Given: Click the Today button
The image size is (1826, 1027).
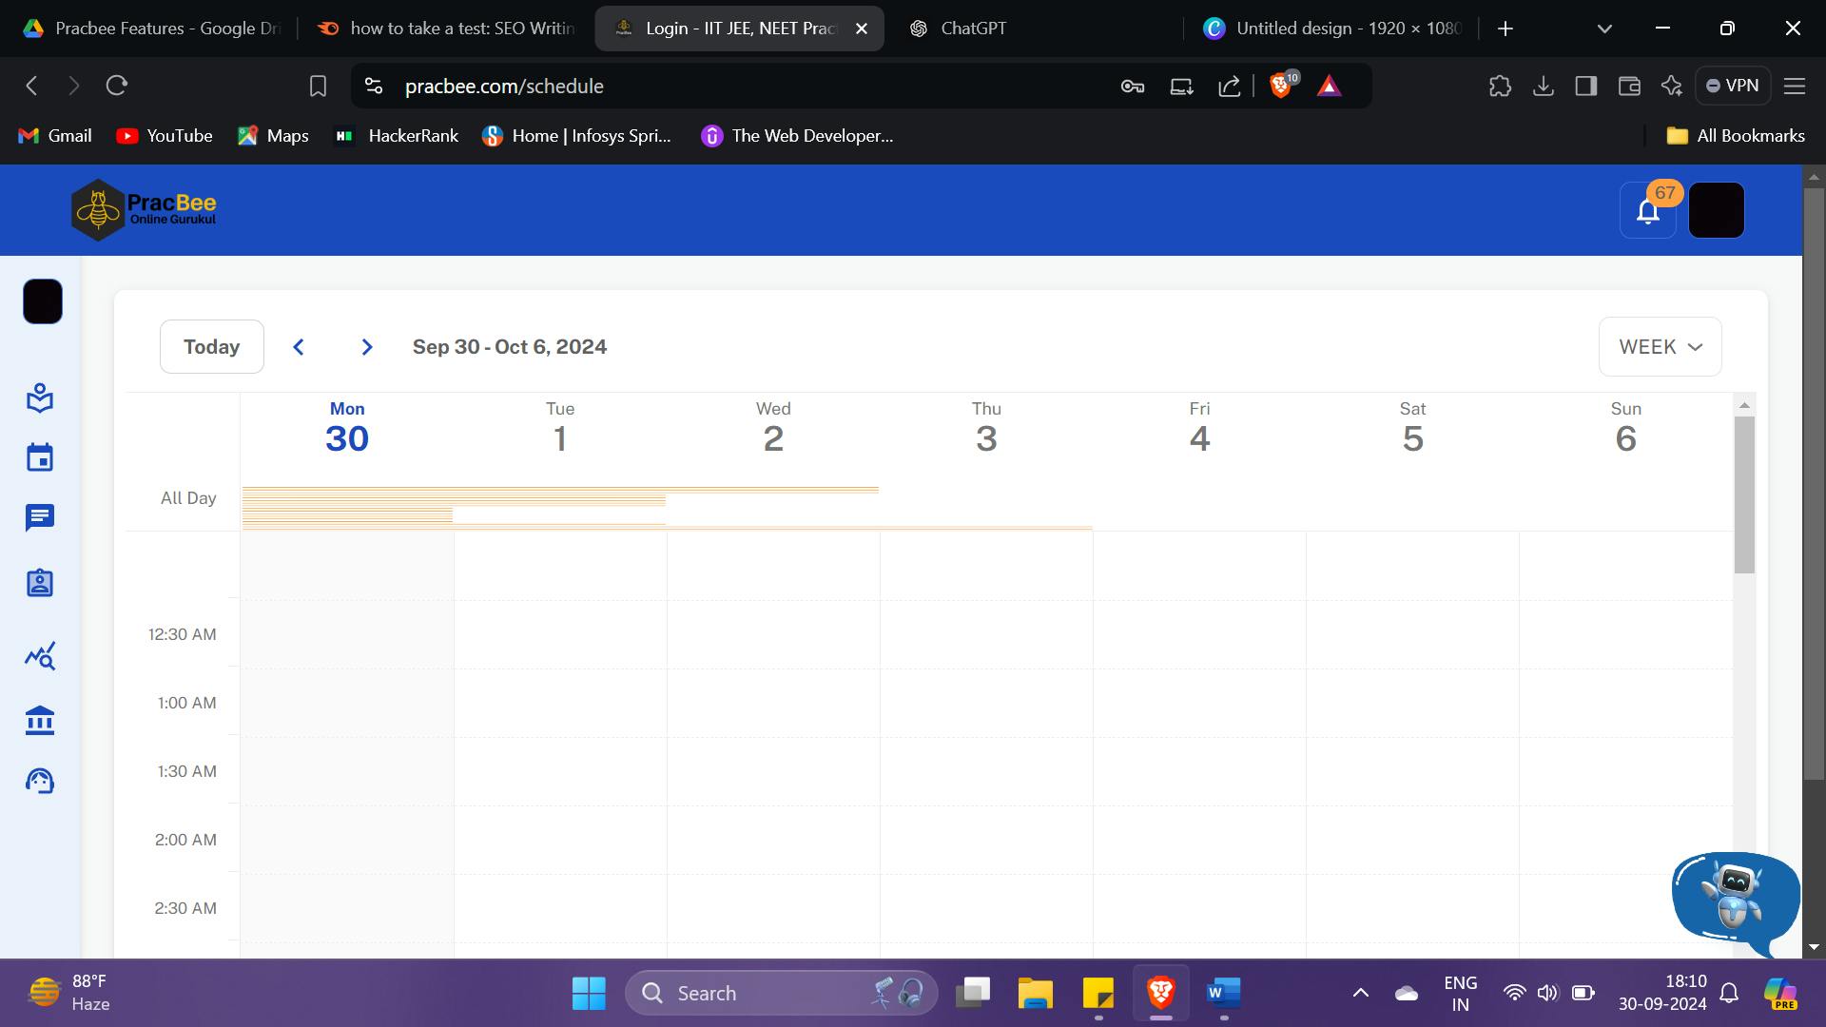Looking at the screenshot, I should pos(211,346).
